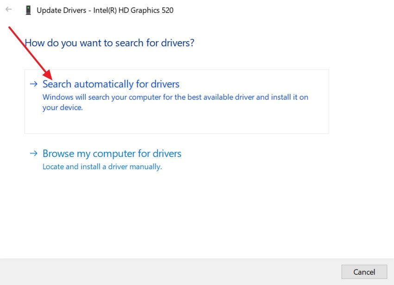Click the device icon beside Update Drivers title

(28, 10)
